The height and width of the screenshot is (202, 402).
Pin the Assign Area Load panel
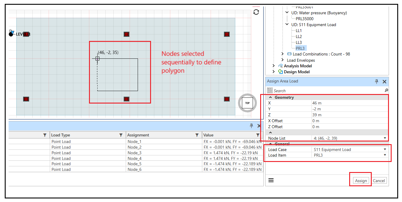click(x=376, y=81)
